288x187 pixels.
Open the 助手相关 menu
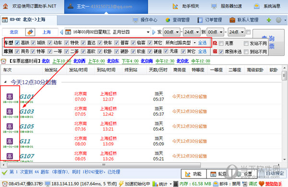point(186,6)
